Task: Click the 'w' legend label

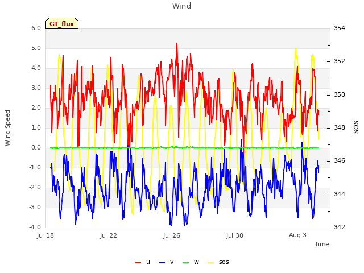Action: (x=196, y=262)
